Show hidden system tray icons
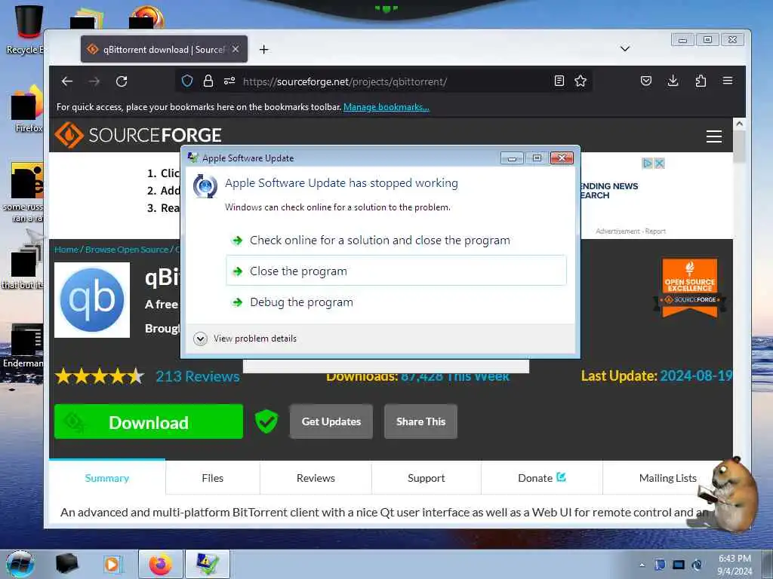This screenshot has height=579, width=773. [x=642, y=565]
